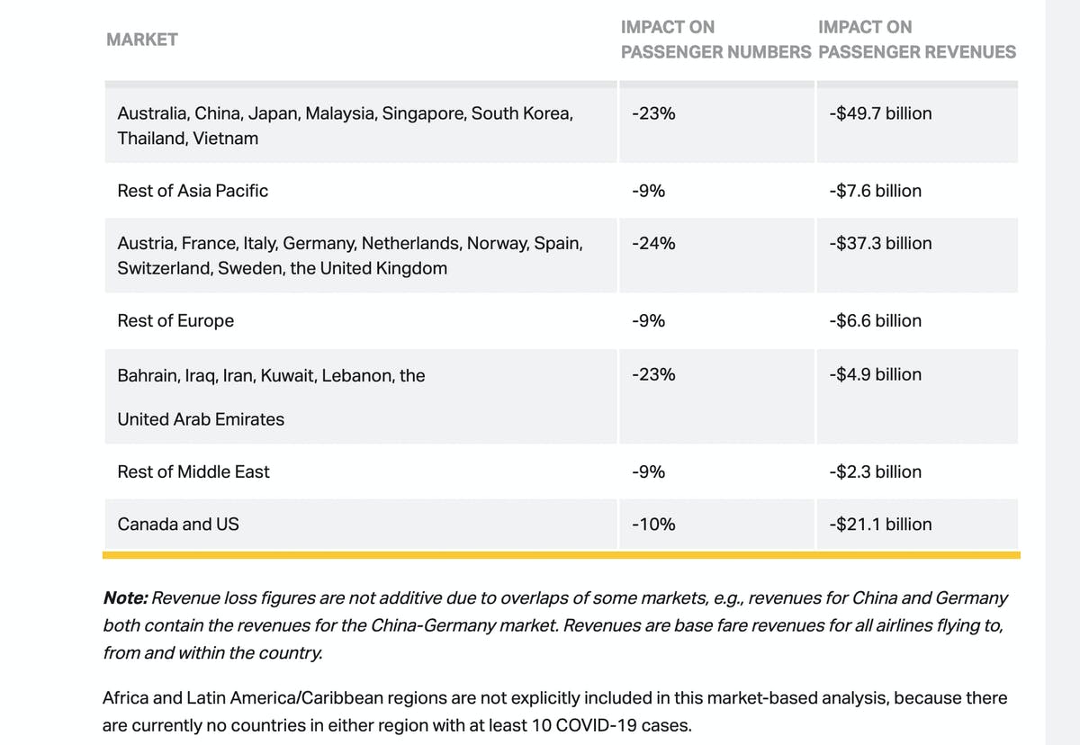This screenshot has height=745, width=1080.
Task: Click the -$2.3 billion revenue value
Action: pyautogui.click(x=875, y=471)
